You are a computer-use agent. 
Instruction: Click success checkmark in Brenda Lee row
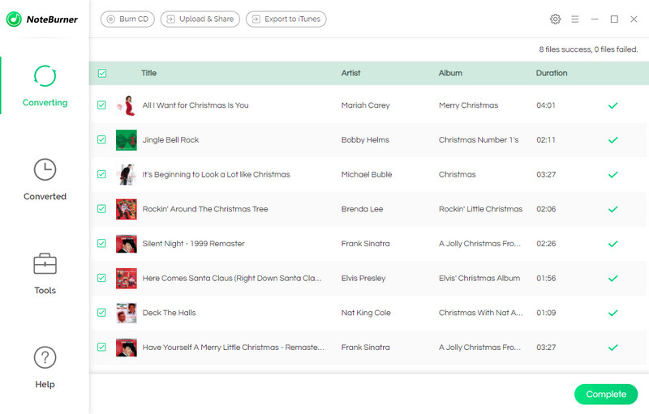click(613, 209)
